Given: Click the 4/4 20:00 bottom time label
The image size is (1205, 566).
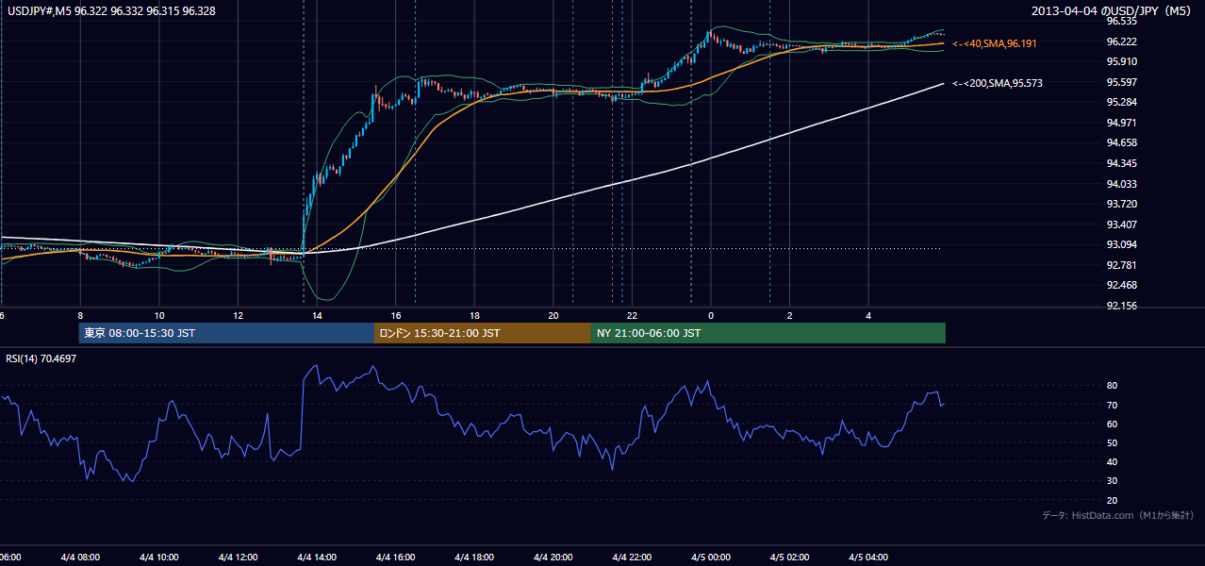Looking at the screenshot, I should coord(553,557).
